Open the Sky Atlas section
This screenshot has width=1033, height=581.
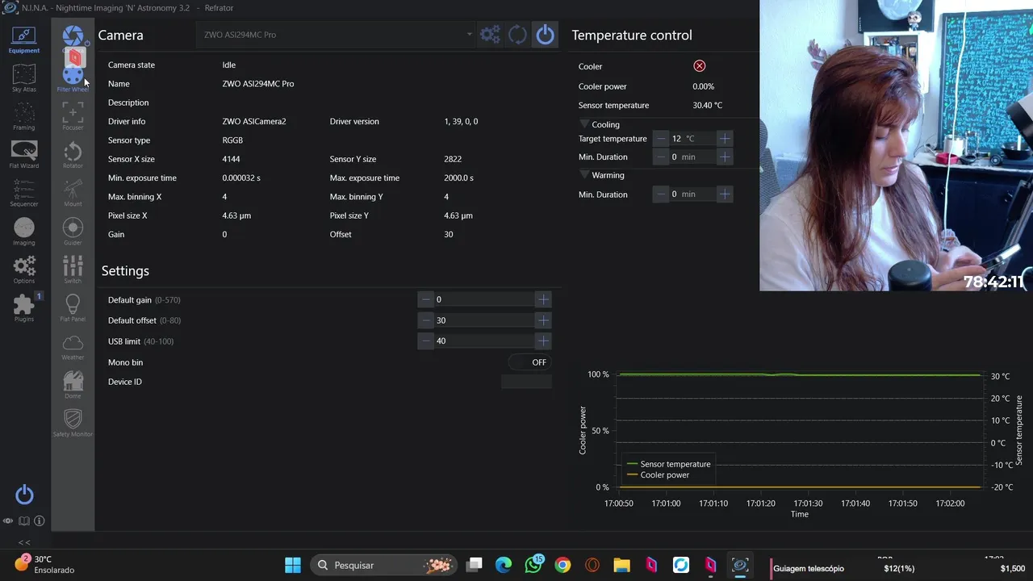tap(24, 77)
